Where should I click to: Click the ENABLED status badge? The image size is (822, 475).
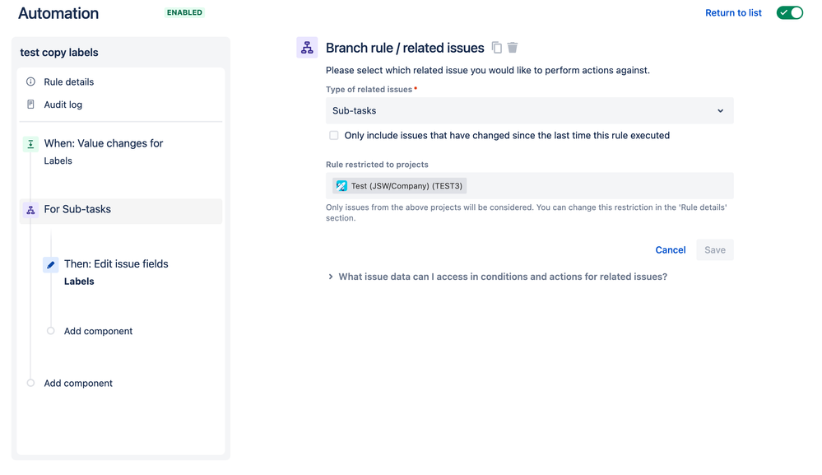pyautogui.click(x=184, y=12)
